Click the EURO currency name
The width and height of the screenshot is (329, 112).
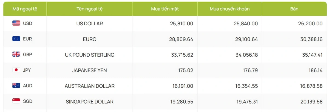(x=90, y=39)
